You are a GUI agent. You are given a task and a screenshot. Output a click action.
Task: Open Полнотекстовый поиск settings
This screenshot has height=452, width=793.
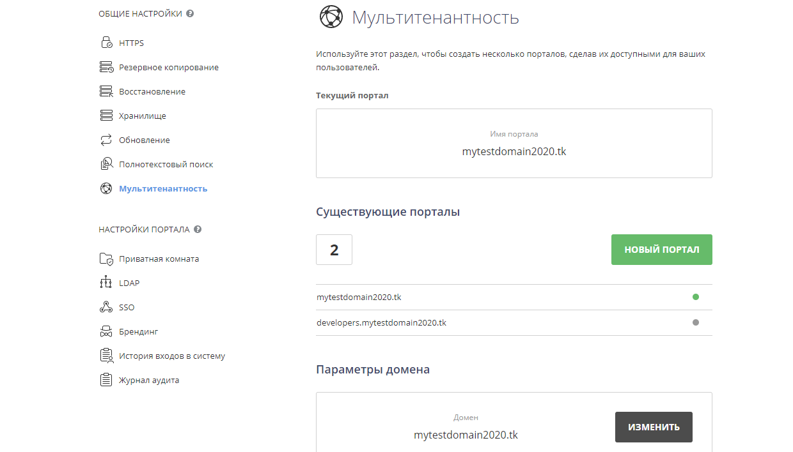point(166,164)
